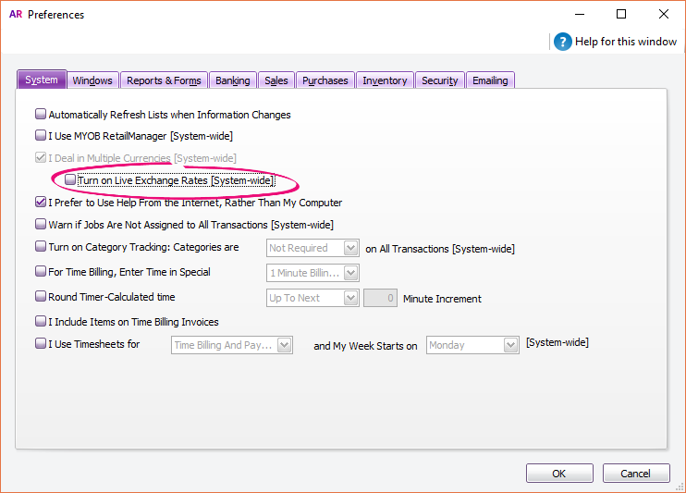Screen dimensions: 686x493
Task: Enable Warn if Jobs Not Assigned checkbox
Action: [x=41, y=224]
